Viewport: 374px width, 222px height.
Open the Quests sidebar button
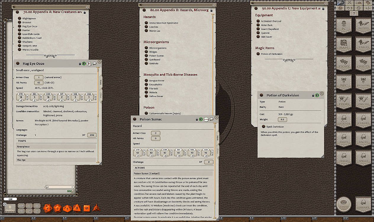click(x=363, y=63)
